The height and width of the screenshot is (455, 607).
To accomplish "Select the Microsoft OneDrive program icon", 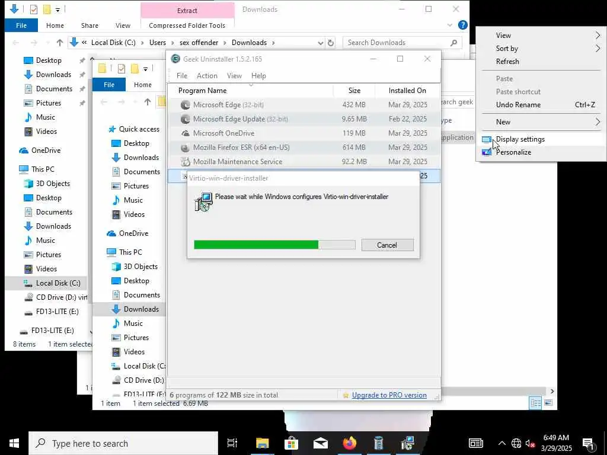I will click(x=186, y=133).
